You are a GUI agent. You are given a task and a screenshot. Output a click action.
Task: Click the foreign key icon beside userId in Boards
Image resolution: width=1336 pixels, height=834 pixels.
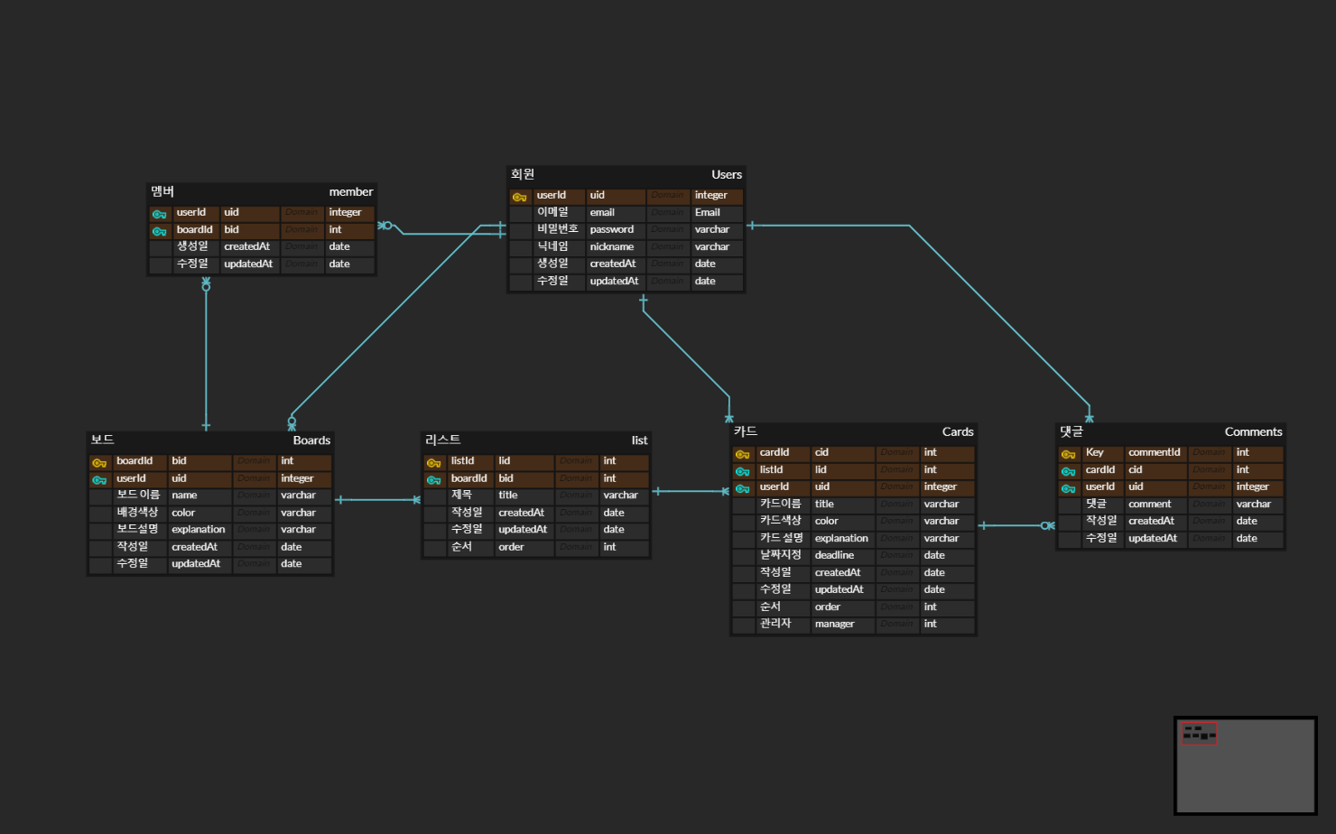pyautogui.click(x=99, y=480)
